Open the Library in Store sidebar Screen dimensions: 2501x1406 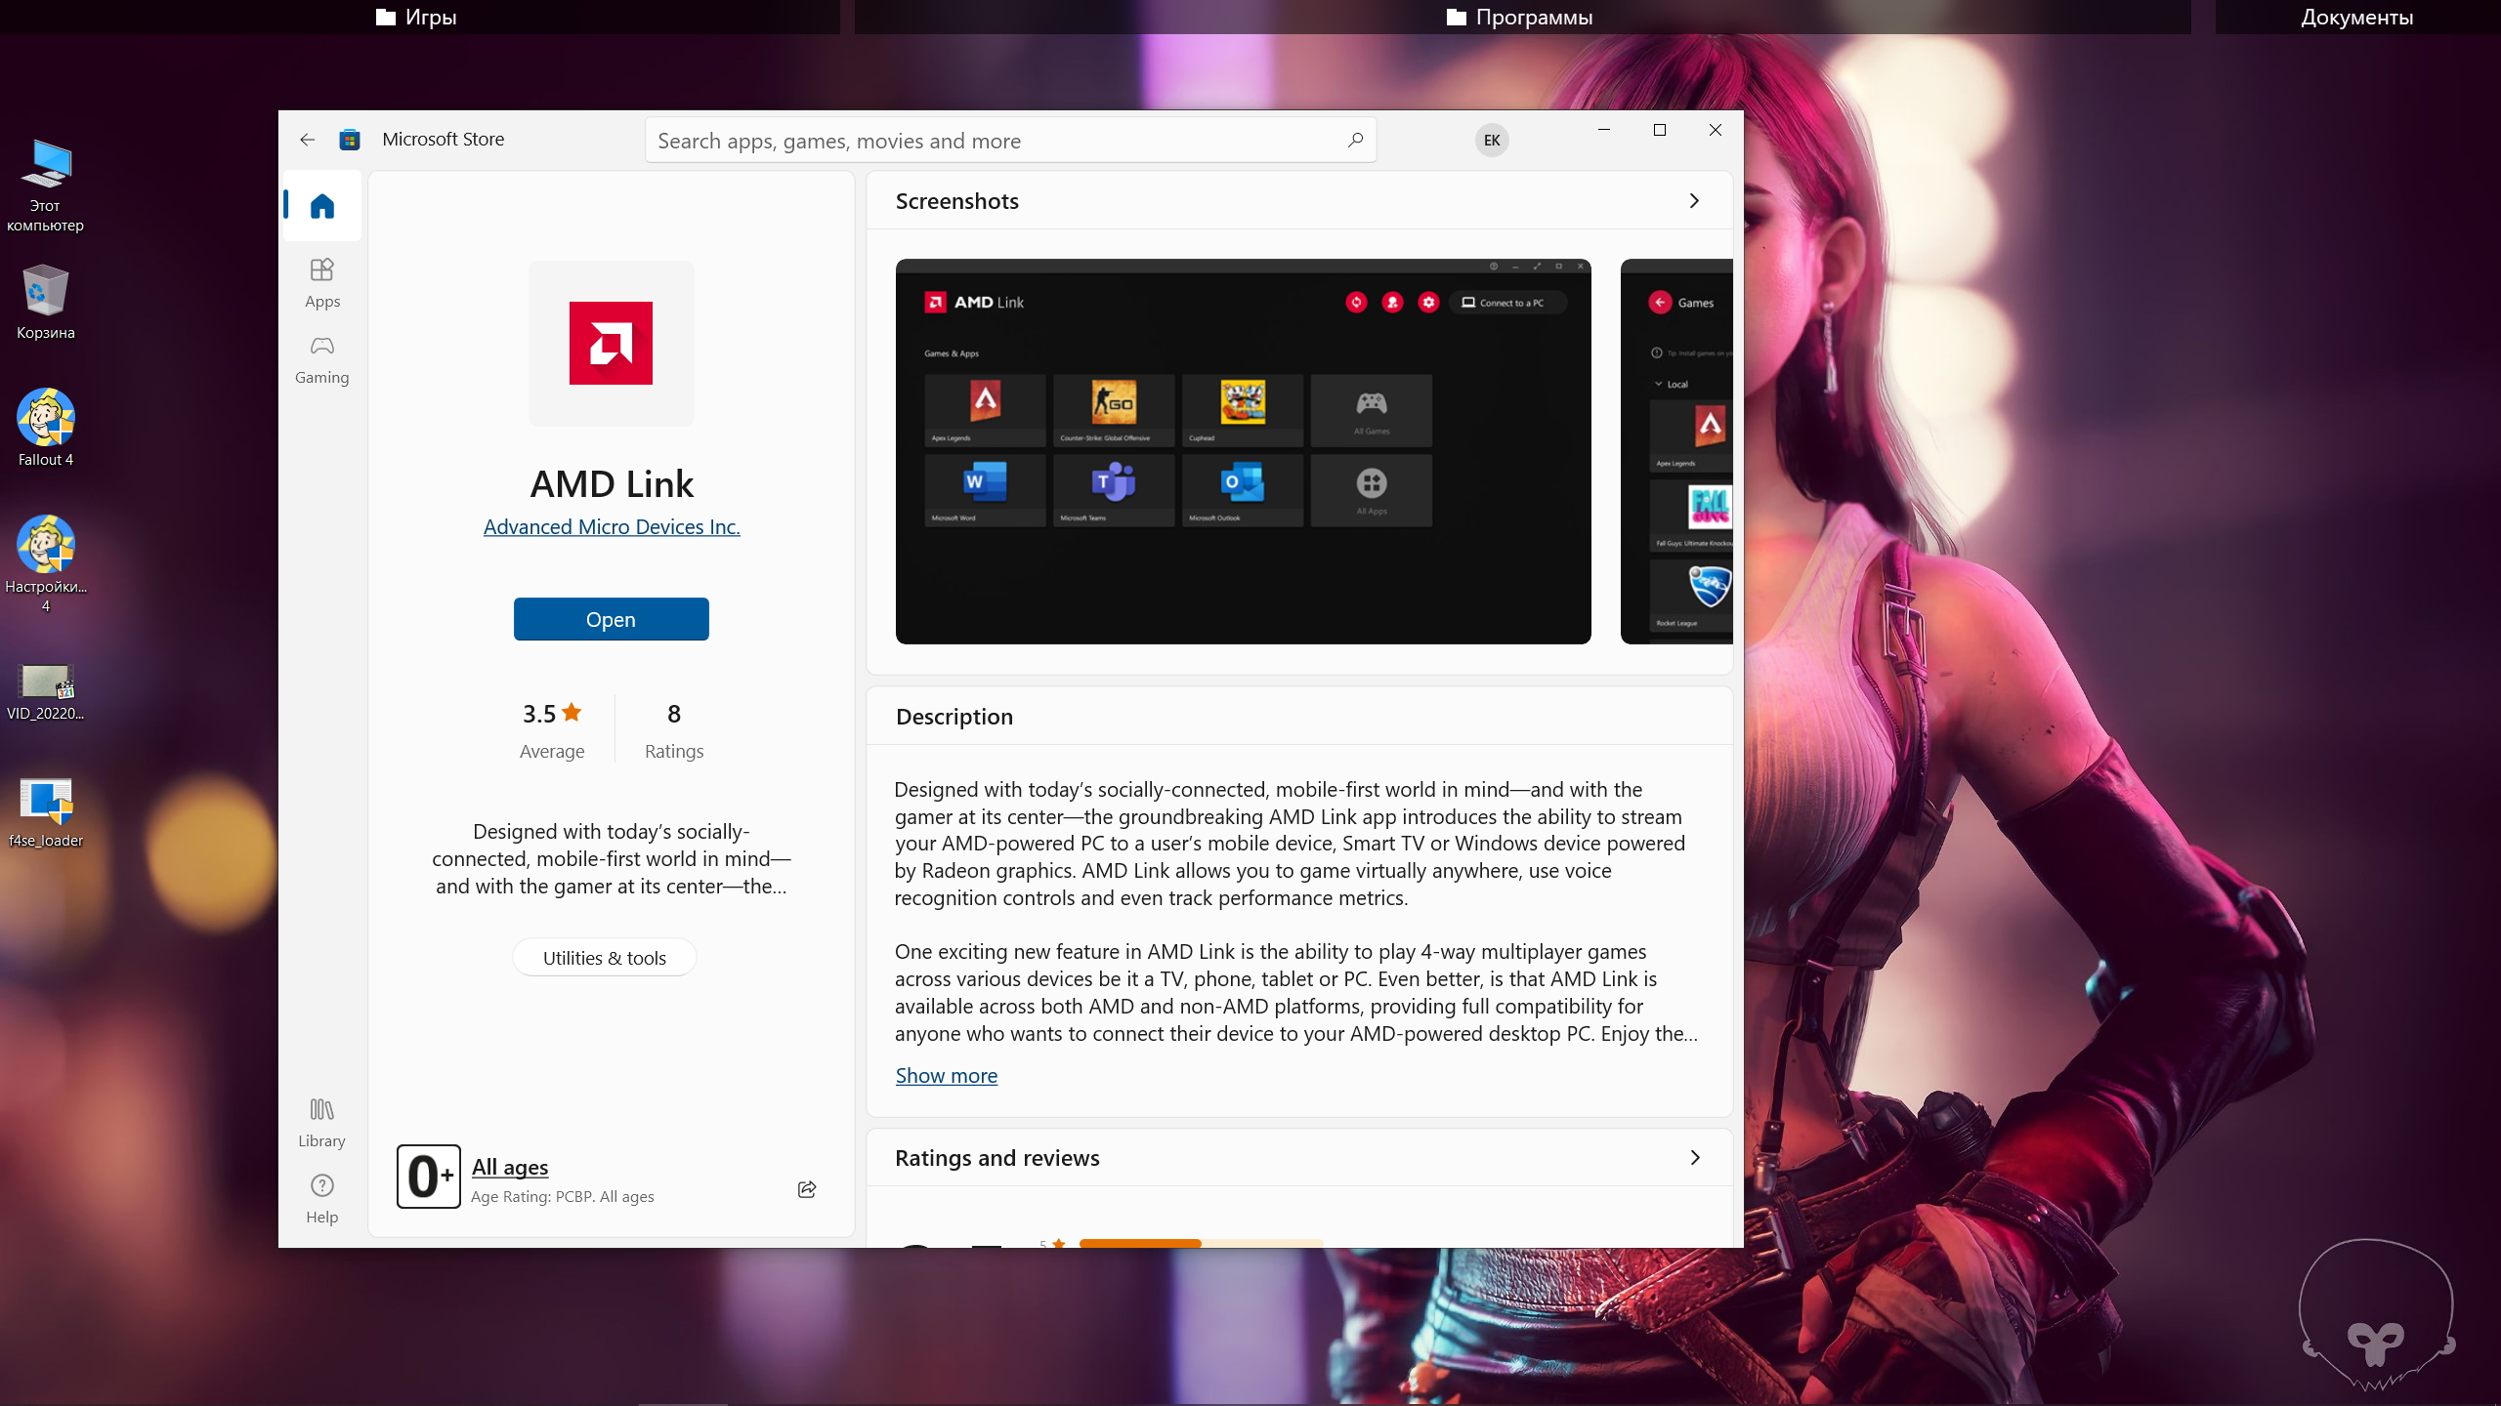(322, 1123)
